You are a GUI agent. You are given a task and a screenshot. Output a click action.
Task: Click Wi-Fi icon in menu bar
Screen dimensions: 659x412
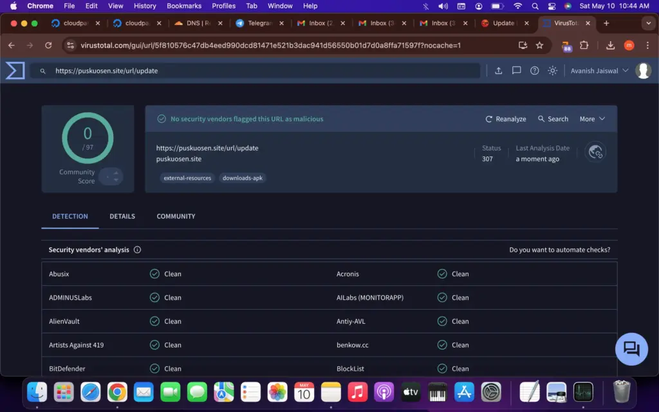click(518, 6)
